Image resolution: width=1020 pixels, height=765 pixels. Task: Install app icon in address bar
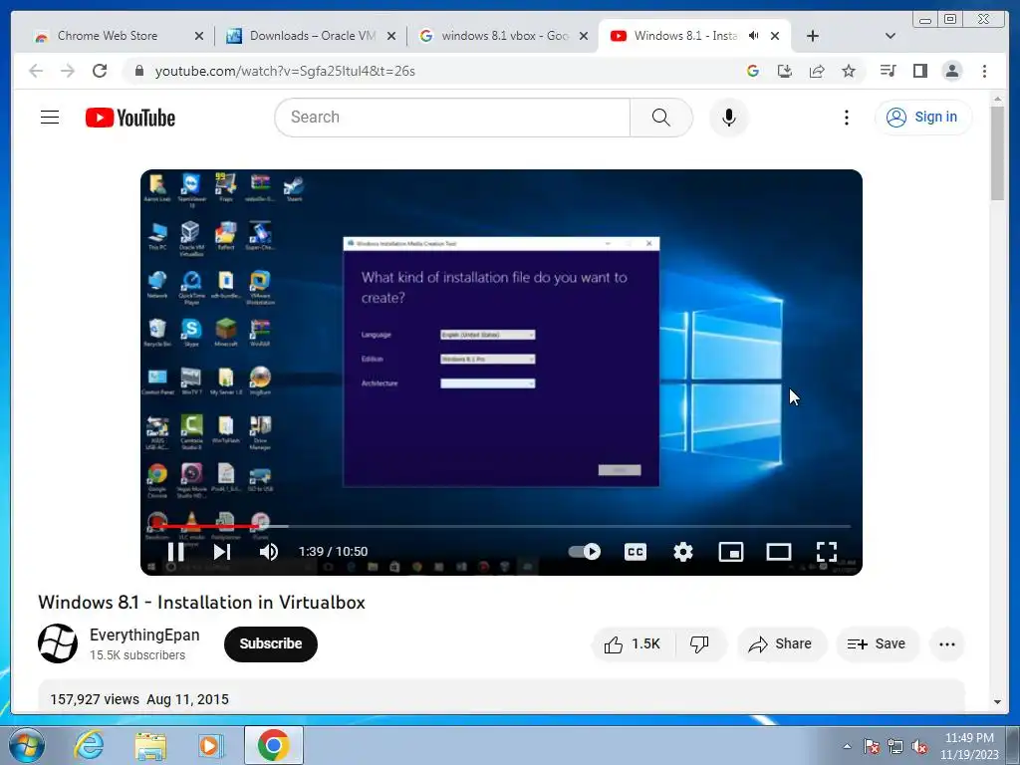click(785, 71)
